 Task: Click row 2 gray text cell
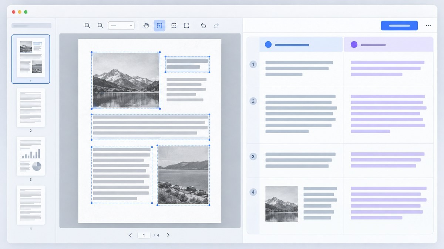tap(301, 115)
